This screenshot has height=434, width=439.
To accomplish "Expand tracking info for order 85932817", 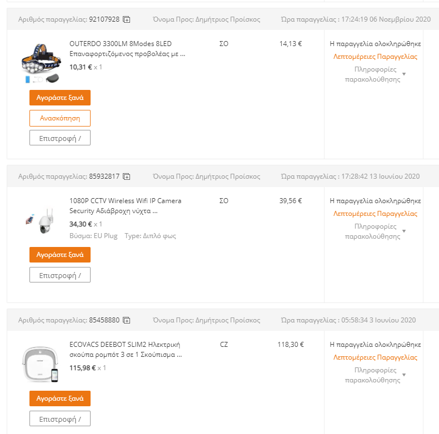I will coord(375,231).
